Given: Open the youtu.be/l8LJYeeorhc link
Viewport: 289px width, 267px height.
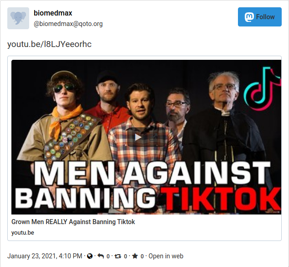Looking at the screenshot, I should coord(49,44).
